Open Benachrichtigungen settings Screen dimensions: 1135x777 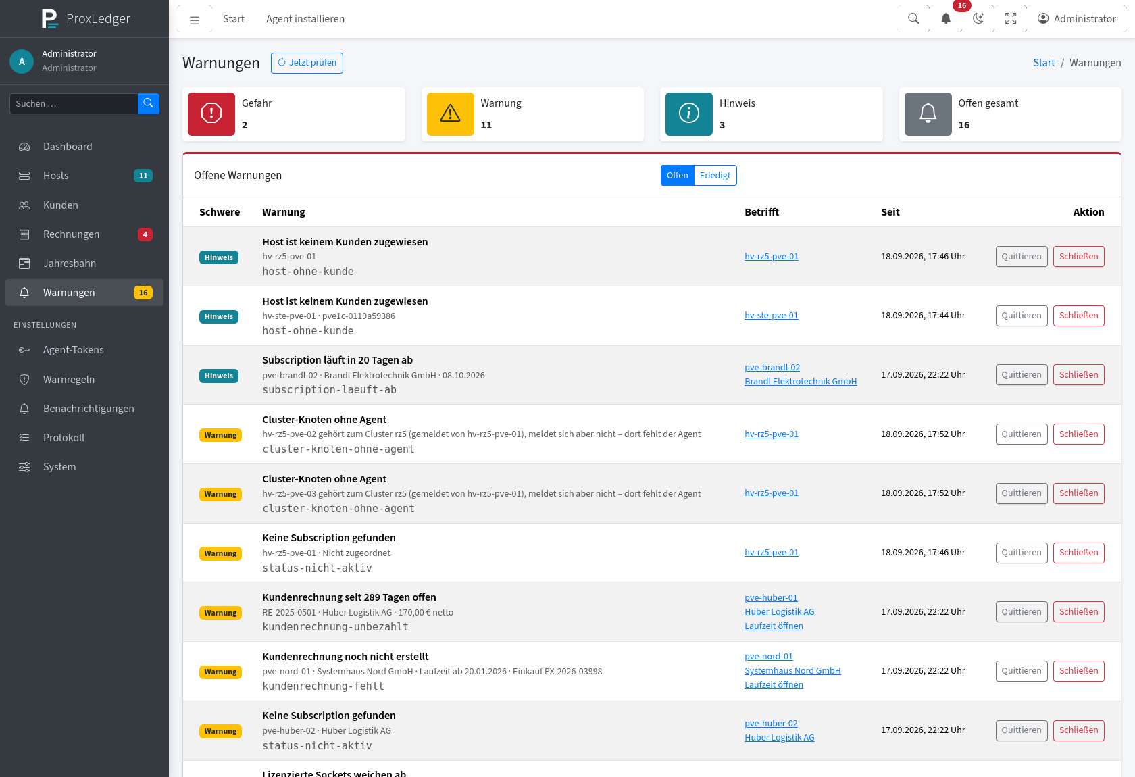pyautogui.click(x=84, y=409)
